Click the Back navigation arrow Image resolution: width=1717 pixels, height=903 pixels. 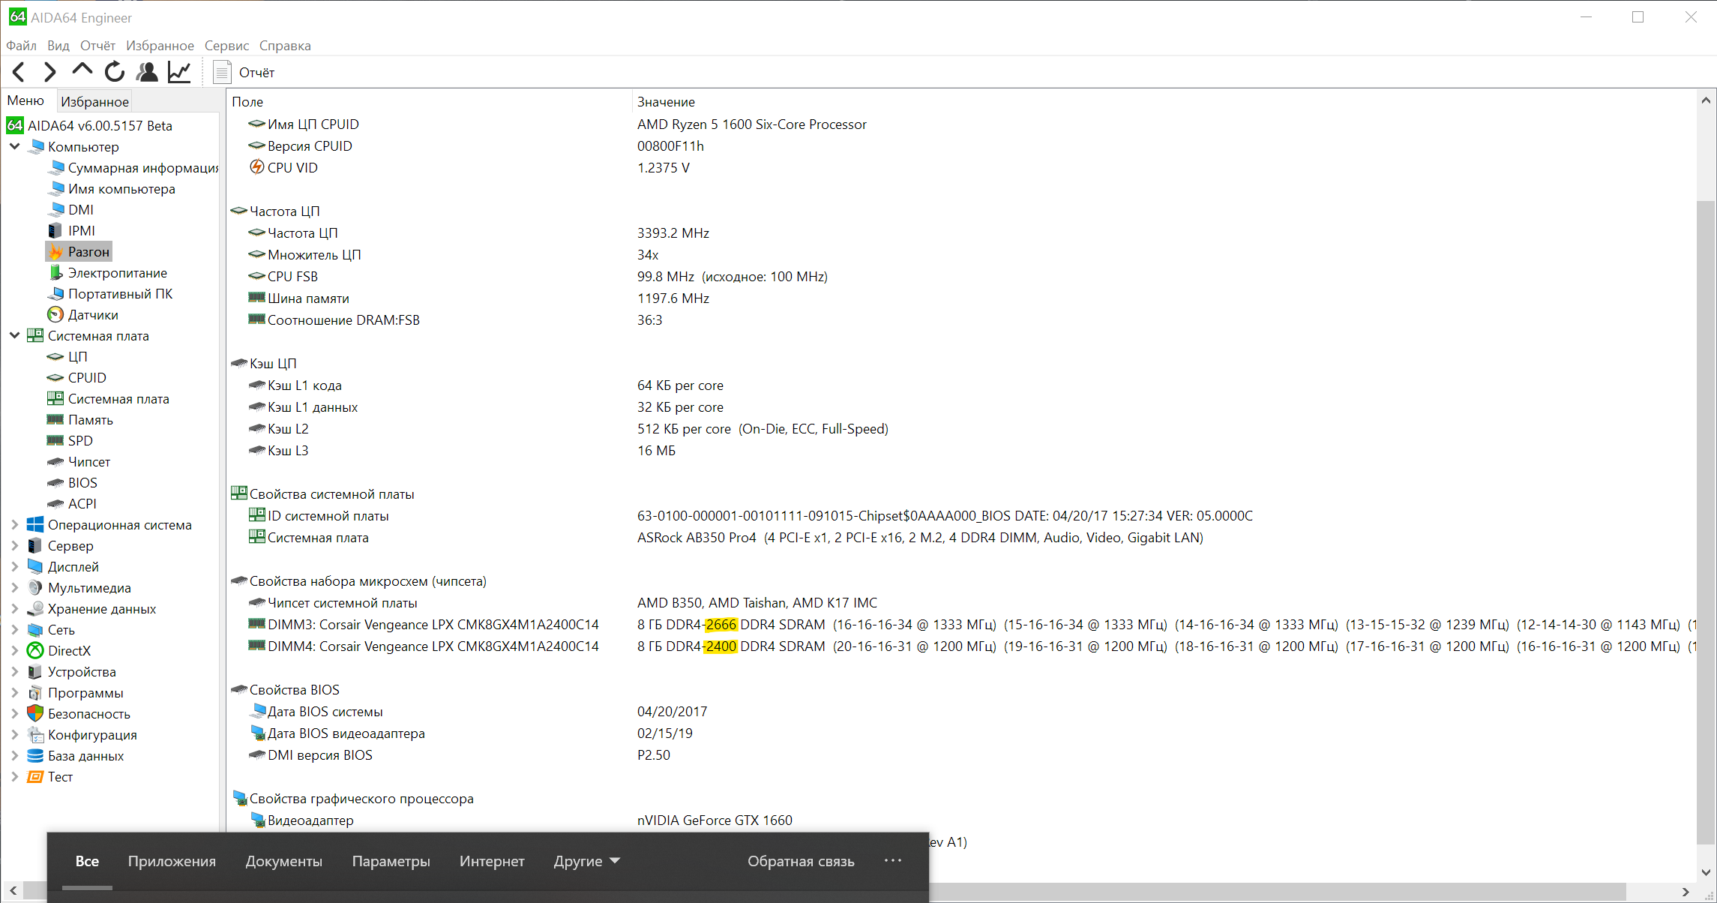[x=19, y=72]
